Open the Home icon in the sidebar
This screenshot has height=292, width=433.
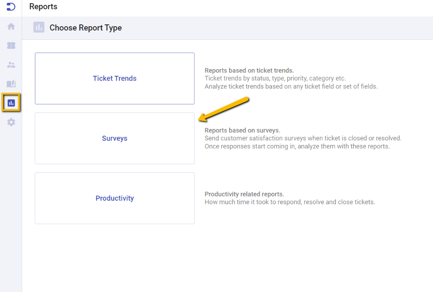click(11, 26)
